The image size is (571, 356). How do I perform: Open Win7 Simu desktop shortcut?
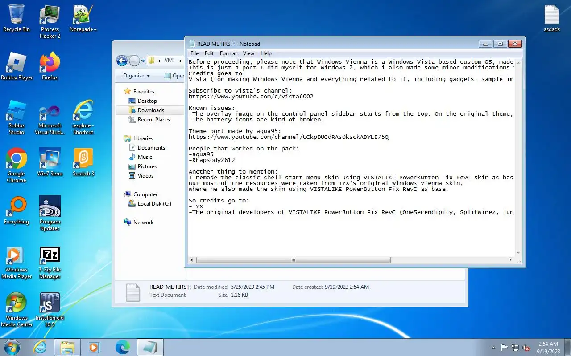(50, 162)
